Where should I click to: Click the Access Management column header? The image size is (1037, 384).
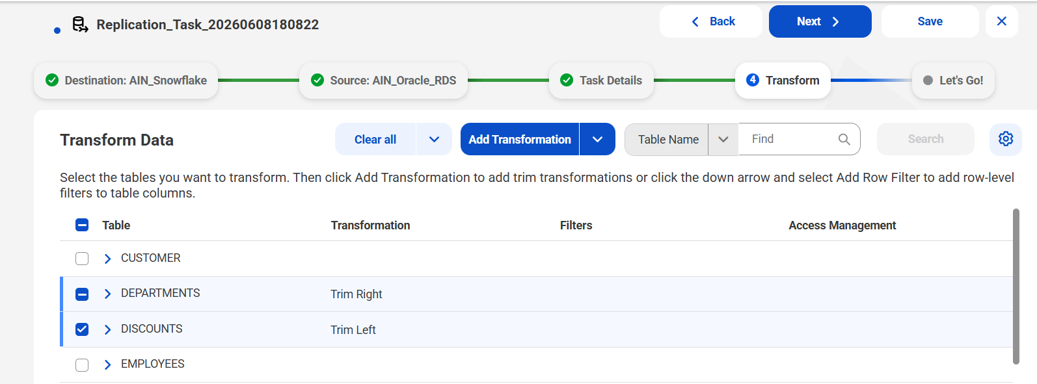(x=842, y=225)
